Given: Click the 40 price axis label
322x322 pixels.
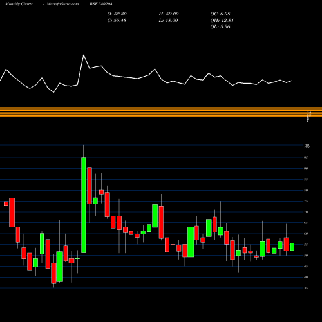Looking at the screenshot, I should 306,277.
